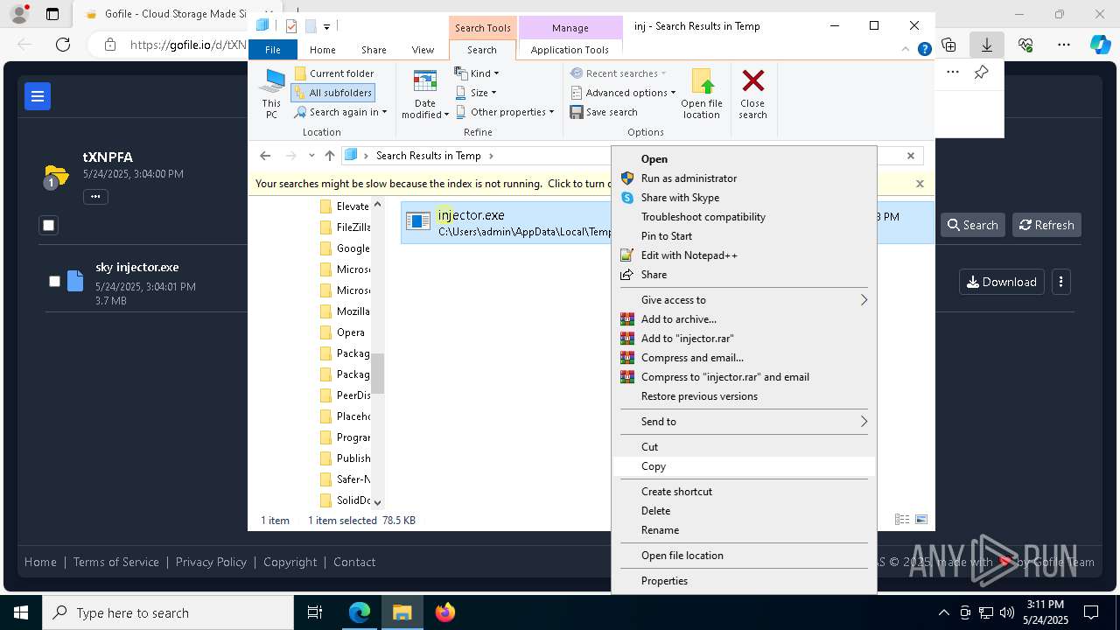Image resolution: width=1120 pixels, height=630 pixels.
Task: Choose Delete in context menu
Action: point(656,511)
